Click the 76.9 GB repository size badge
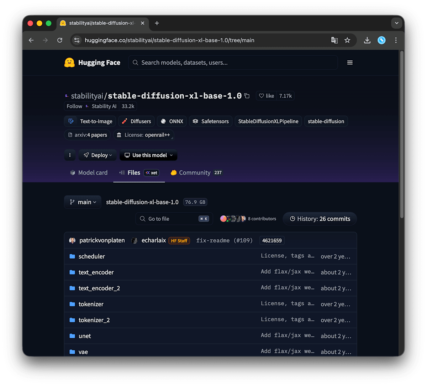 pos(195,202)
